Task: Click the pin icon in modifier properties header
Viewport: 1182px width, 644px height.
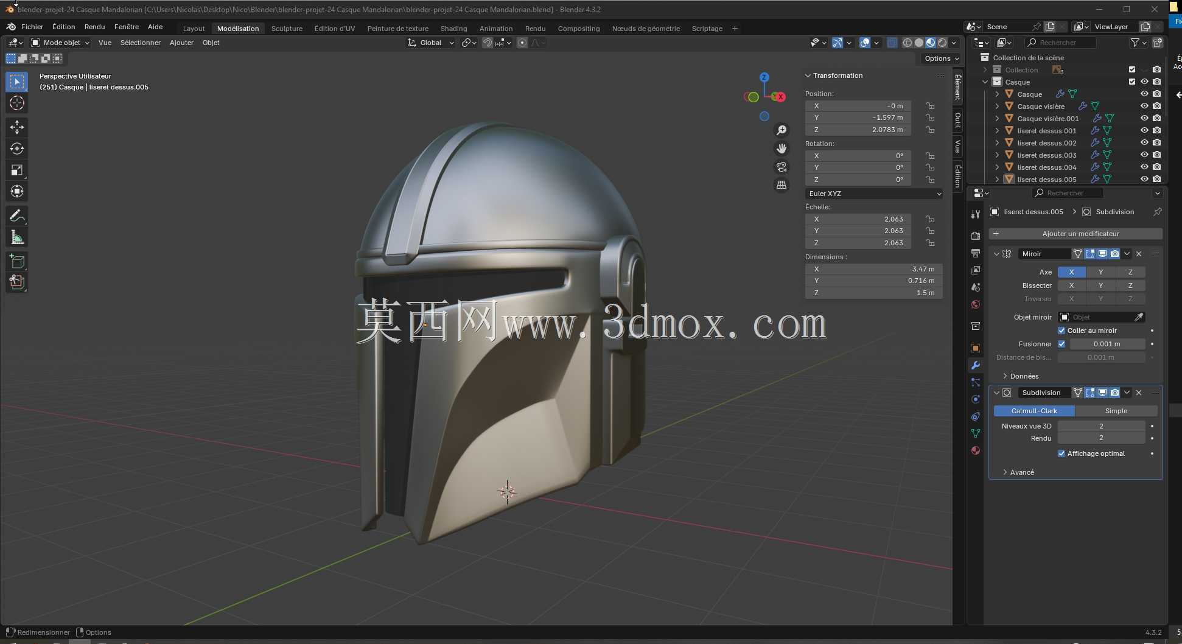Action: point(1157,212)
